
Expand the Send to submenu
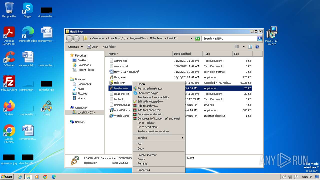[x=159, y=138]
